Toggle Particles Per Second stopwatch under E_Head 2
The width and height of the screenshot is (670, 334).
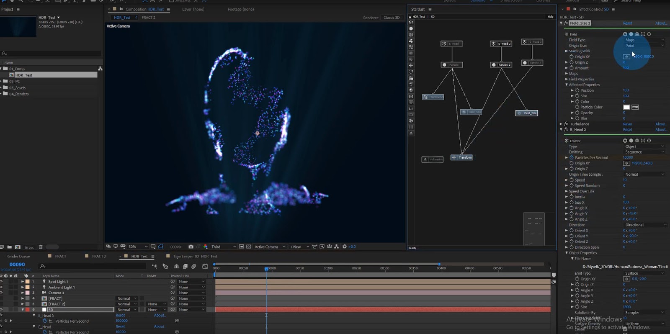572,158
